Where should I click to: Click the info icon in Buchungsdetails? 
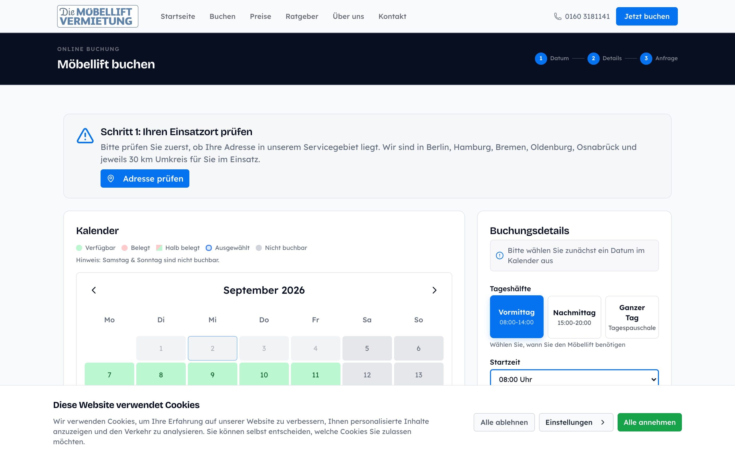point(499,256)
